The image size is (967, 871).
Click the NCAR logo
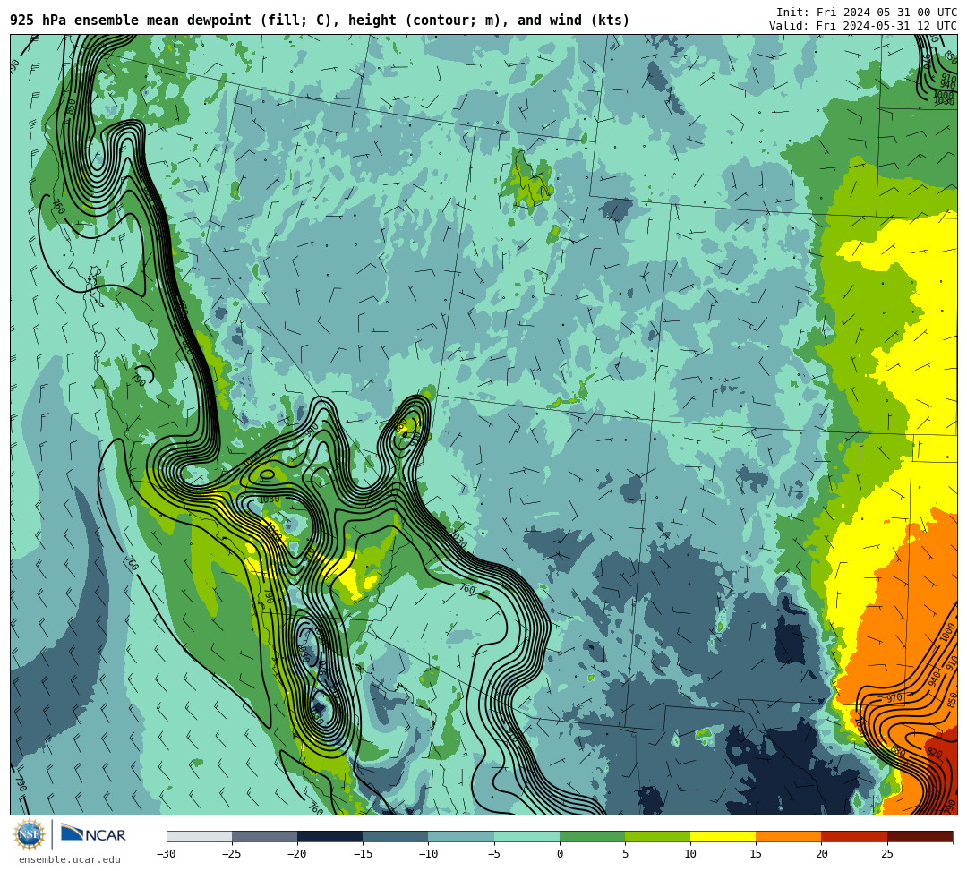tap(93, 834)
